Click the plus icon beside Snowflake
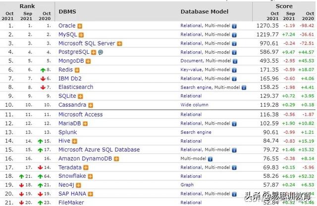The height and width of the screenshot is (206, 317). click(x=90, y=176)
